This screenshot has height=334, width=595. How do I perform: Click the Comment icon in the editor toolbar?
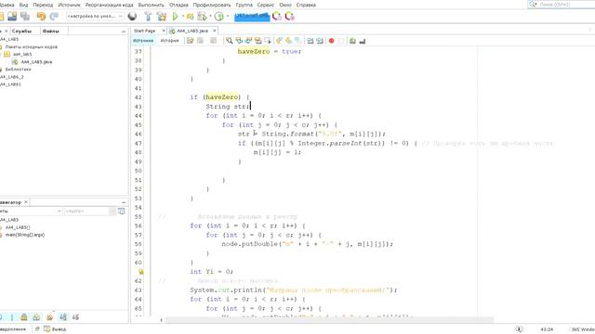[352, 41]
